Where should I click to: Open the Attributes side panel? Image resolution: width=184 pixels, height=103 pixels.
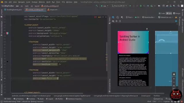pyautogui.click(x=180, y=21)
